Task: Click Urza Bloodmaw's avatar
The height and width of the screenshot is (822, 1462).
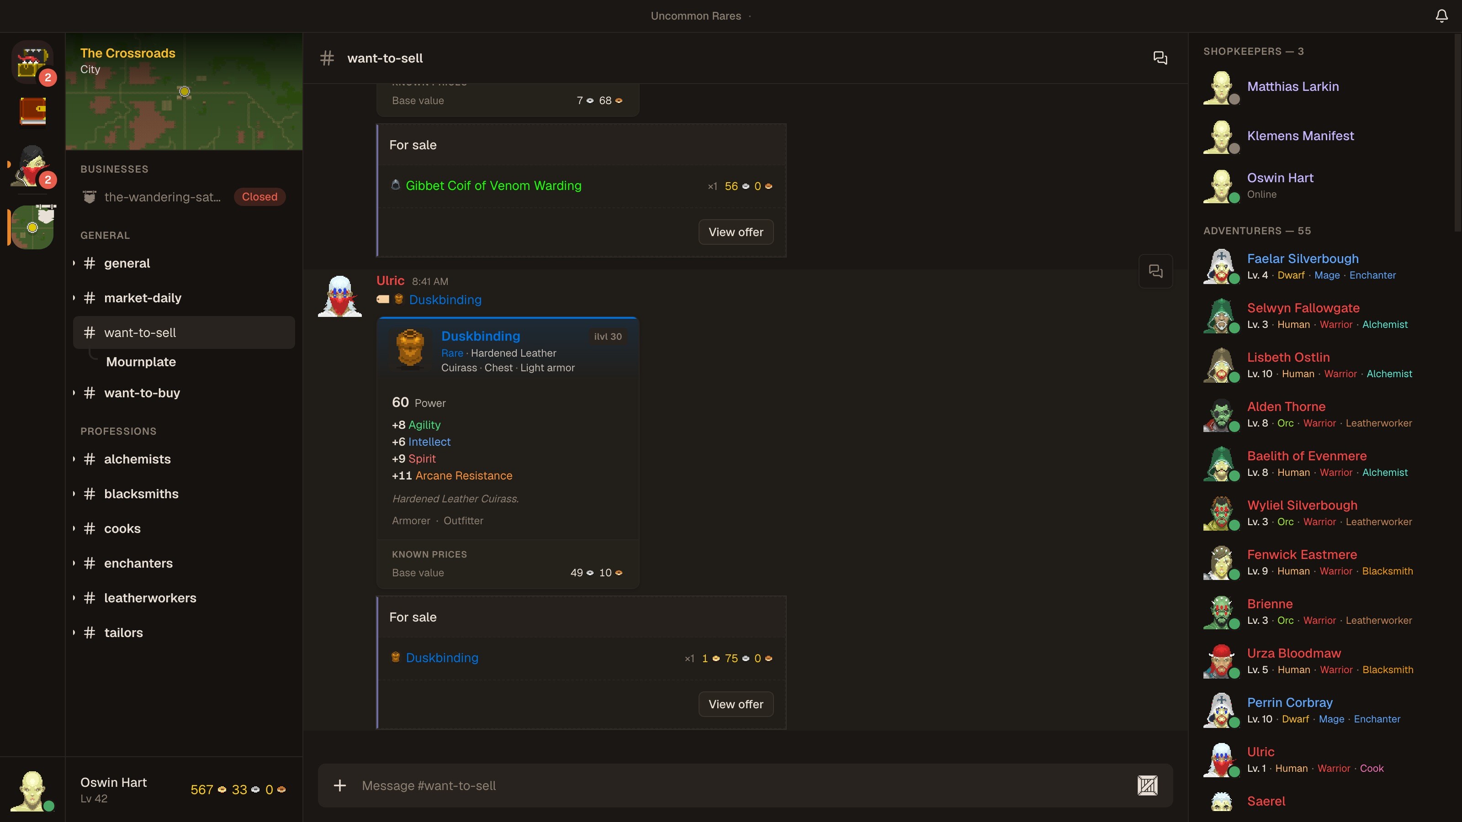Action: 1221,661
